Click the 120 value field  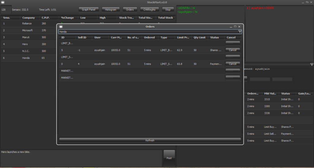(x=6, y=10)
